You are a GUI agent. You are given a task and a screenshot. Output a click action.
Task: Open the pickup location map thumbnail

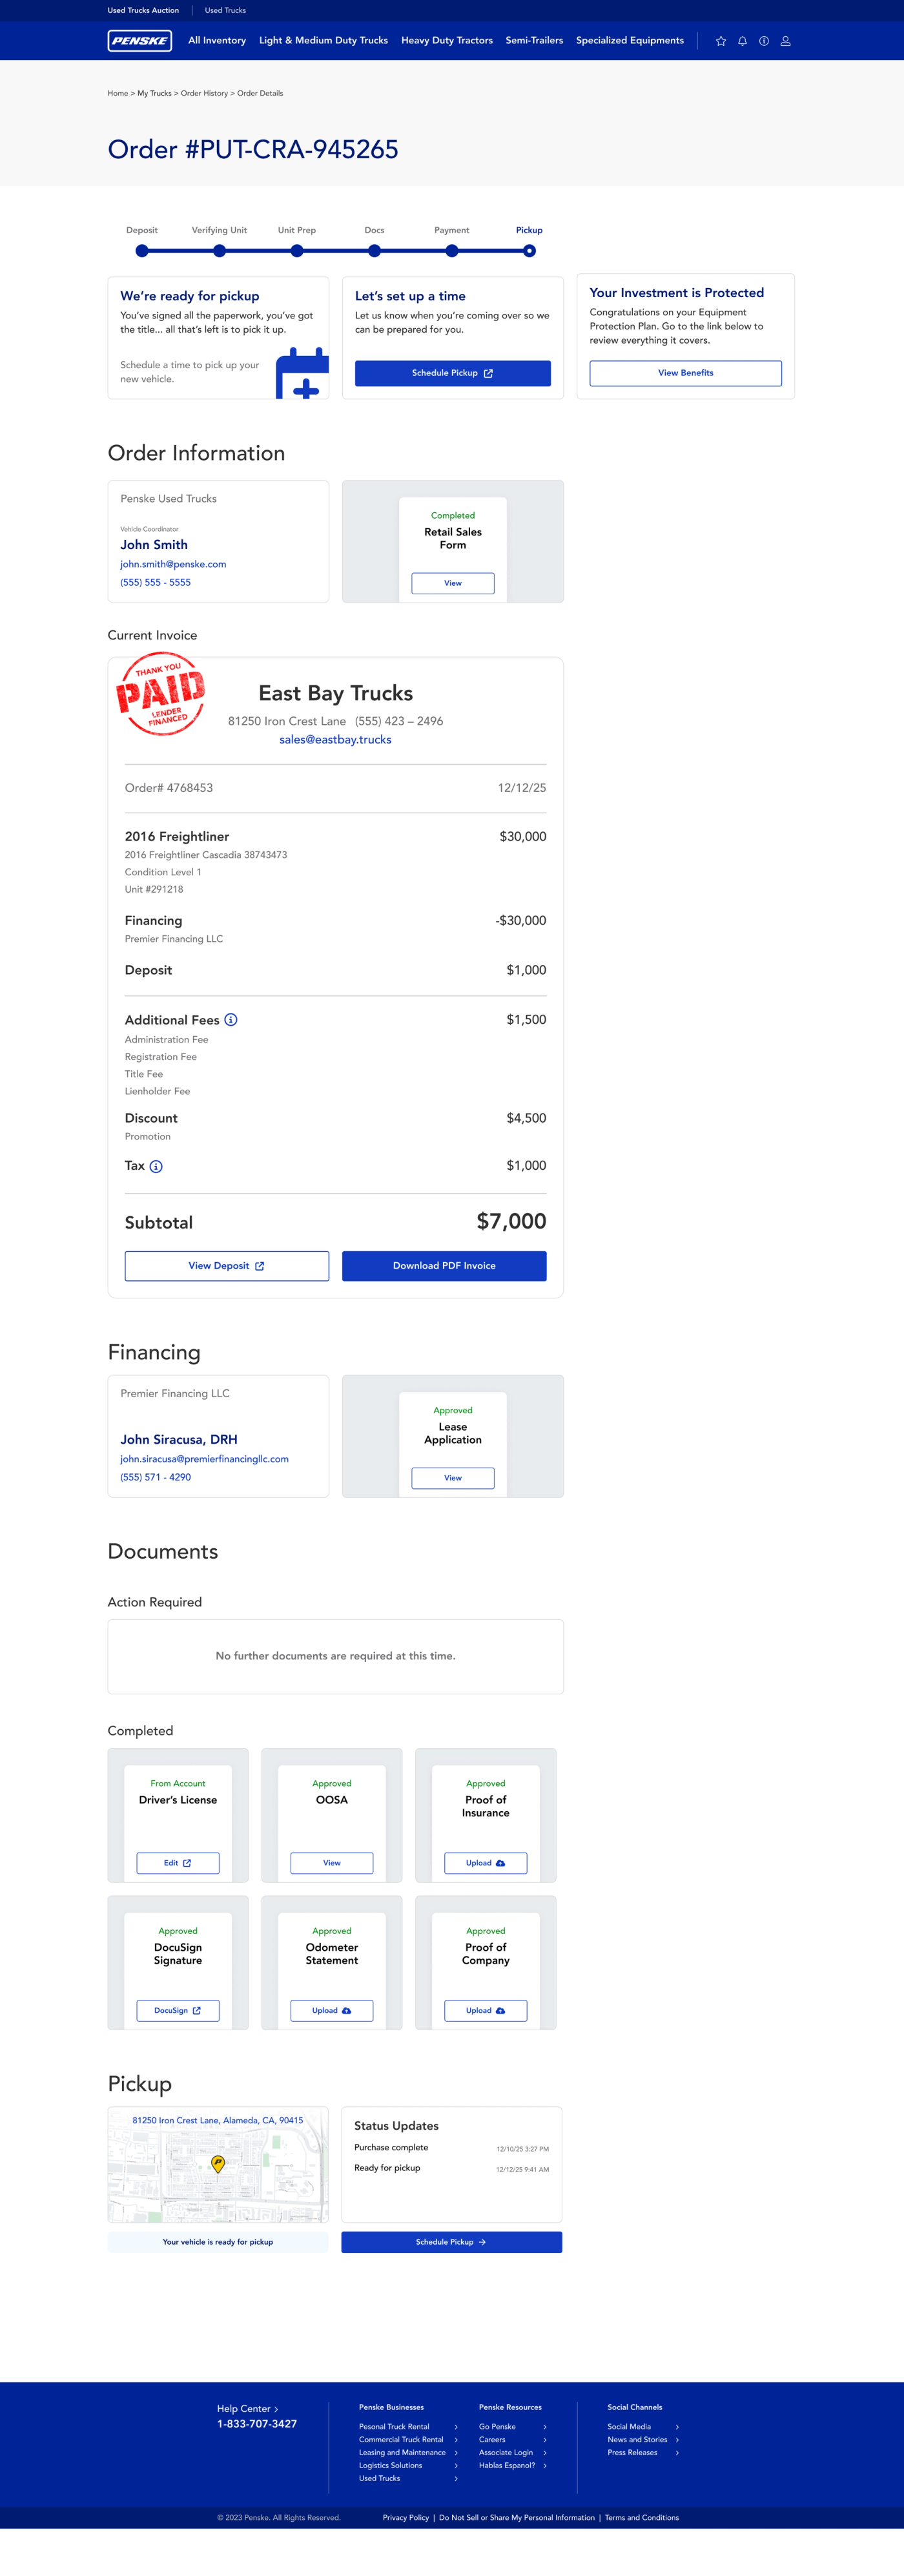click(218, 2165)
